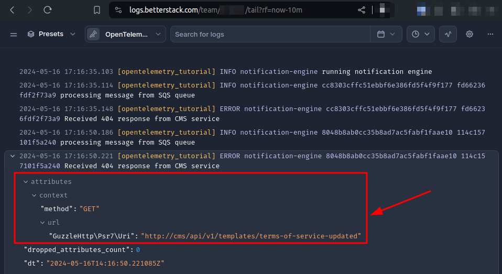Viewport: 502px width, 274px height.
Task: Open the hamburger sidebar menu
Action: pyautogui.click(x=14, y=34)
